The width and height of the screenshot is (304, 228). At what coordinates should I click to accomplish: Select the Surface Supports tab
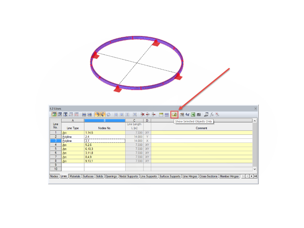click(170, 176)
